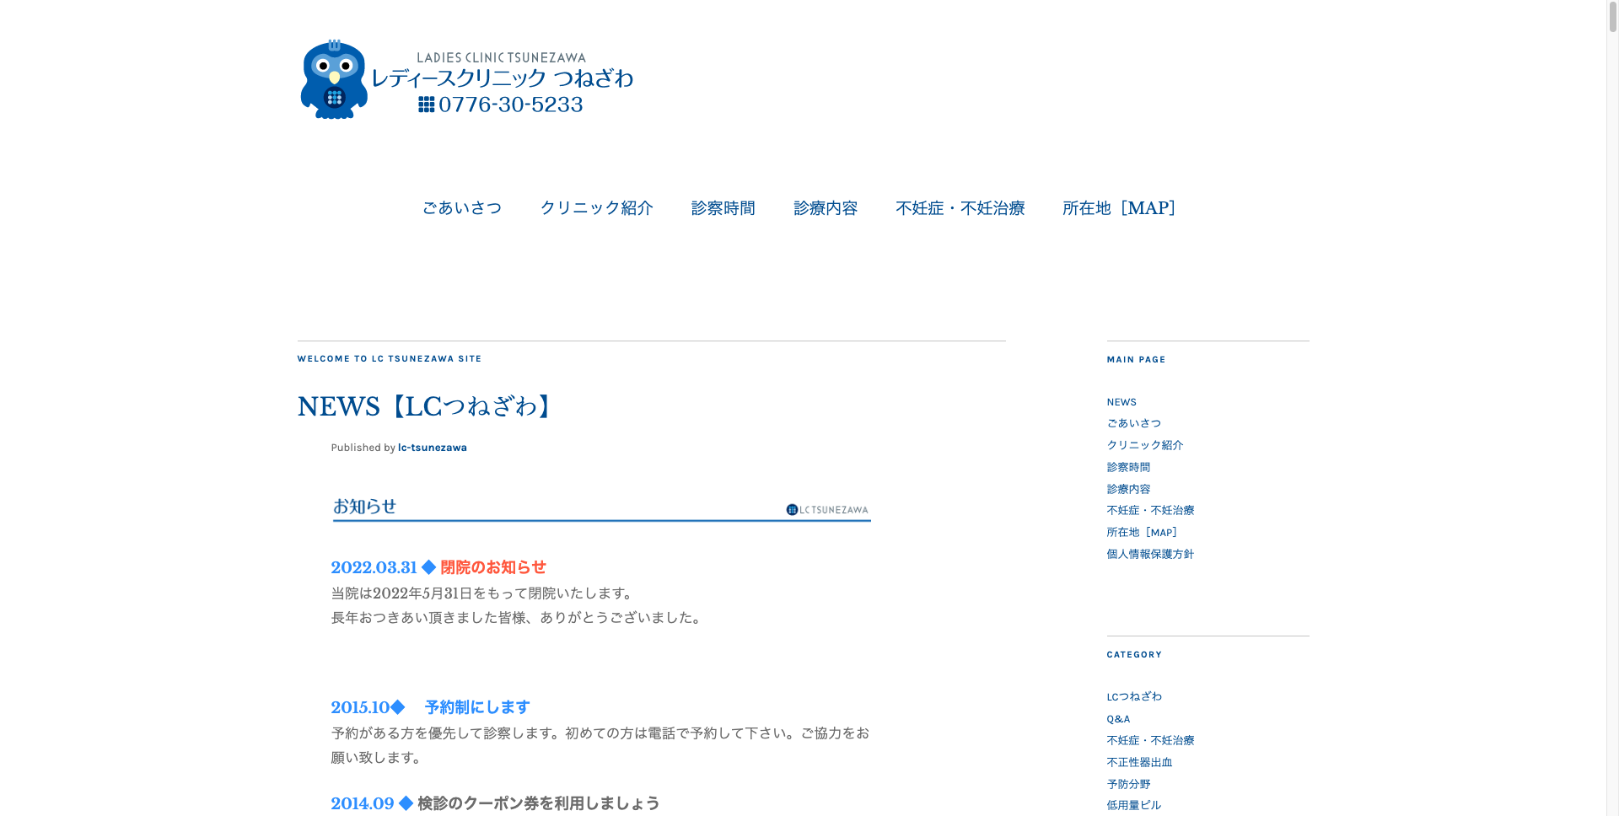Open 所在地［MAP］ in the top navigation
This screenshot has height=816, width=1619.
(x=1120, y=208)
